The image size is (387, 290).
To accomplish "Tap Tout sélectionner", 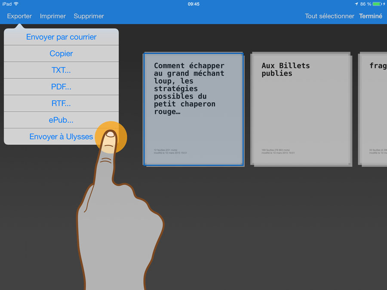I will tap(329, 16).
